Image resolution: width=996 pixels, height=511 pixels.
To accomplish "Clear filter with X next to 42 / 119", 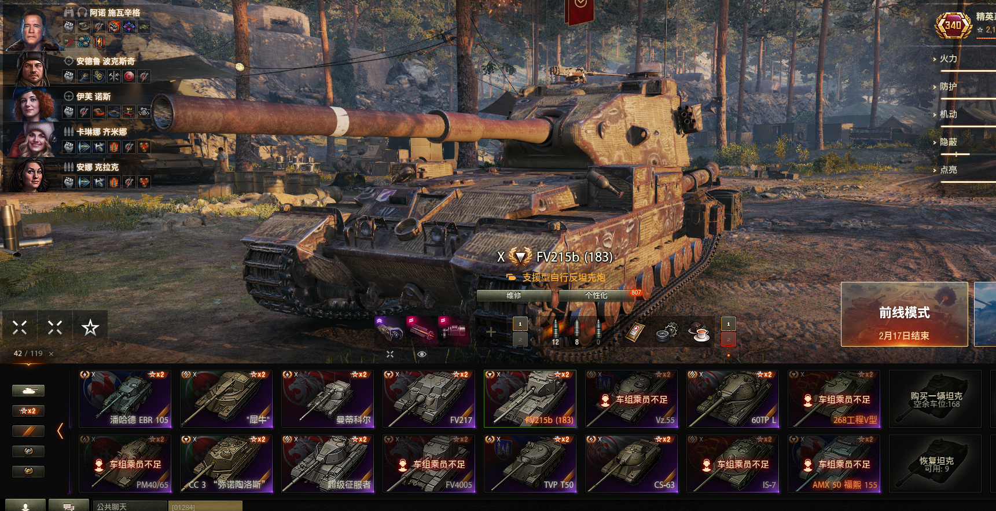I will point(52,354).
